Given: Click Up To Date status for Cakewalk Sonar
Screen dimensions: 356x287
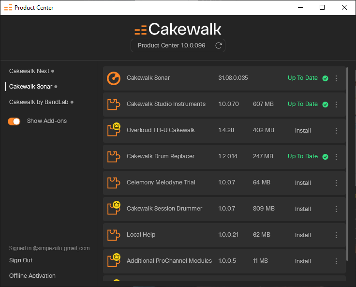Looking at the screenshot, I should (303, 78).
